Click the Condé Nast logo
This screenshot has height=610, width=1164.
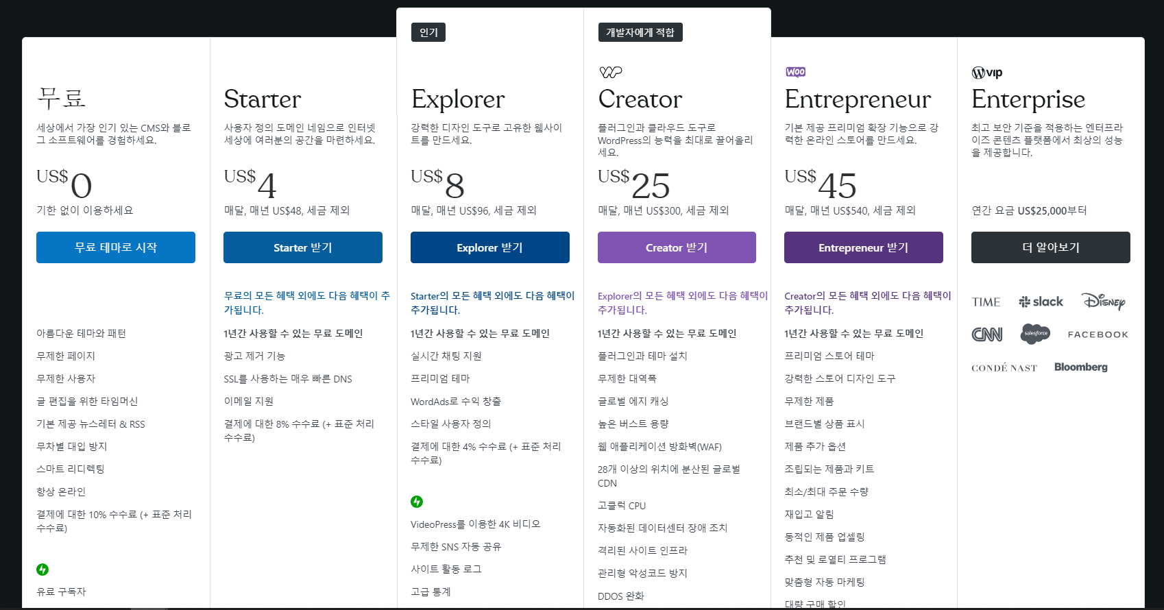[x=1004, y=368]
